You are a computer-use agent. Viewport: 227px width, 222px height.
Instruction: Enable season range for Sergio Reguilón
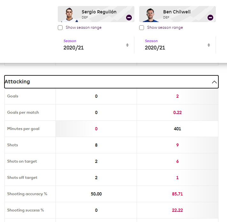point(60,28)
